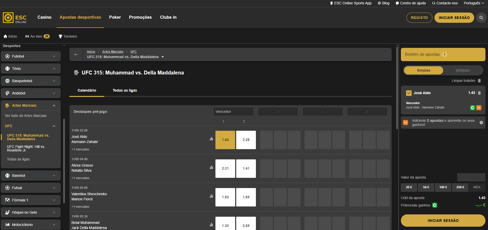The width and height of the screenshot is (488, 230).
Task: Click the Futebol soccer ball icon
Action: click(x=7, y=56)
